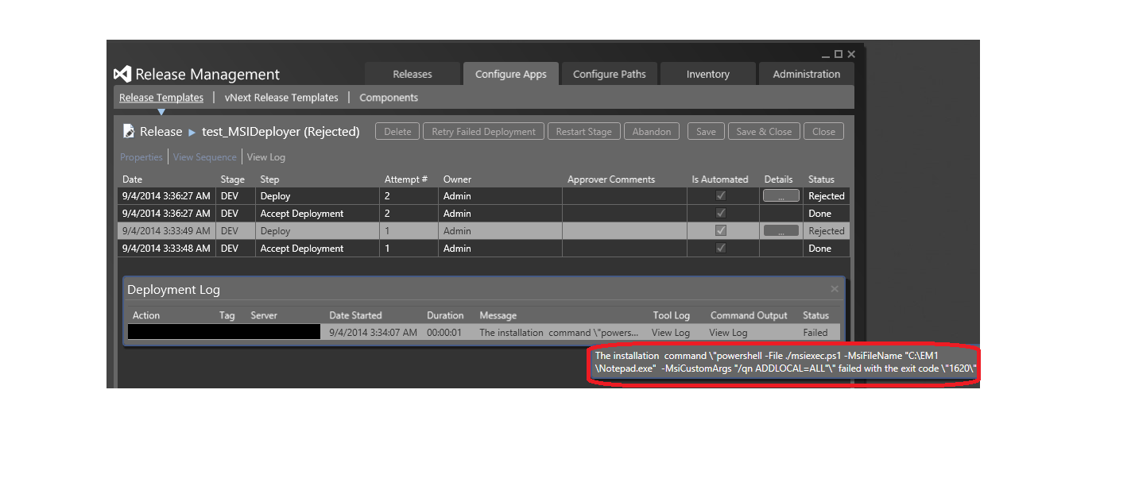Click the Date Started column header
The image size is (1131, 490).
click(x=355, y=315)
